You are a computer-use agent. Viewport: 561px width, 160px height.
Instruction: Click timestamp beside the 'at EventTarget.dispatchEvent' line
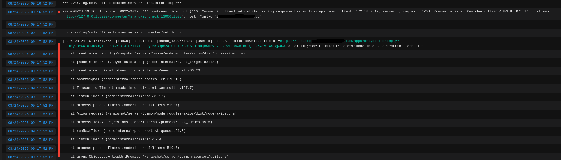[31, 71]
